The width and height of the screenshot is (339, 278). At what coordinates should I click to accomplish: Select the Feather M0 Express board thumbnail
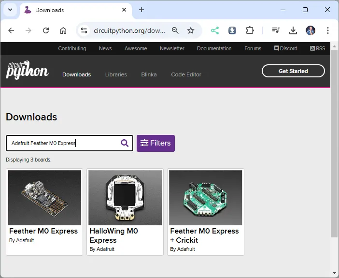click(44, 197)
